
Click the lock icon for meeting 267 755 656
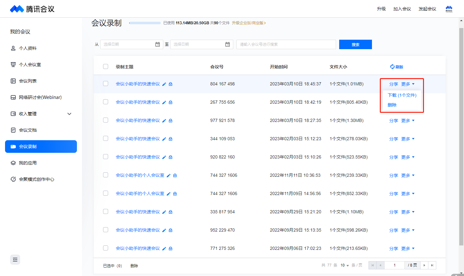pyautogui.click(x=171, y=102)
